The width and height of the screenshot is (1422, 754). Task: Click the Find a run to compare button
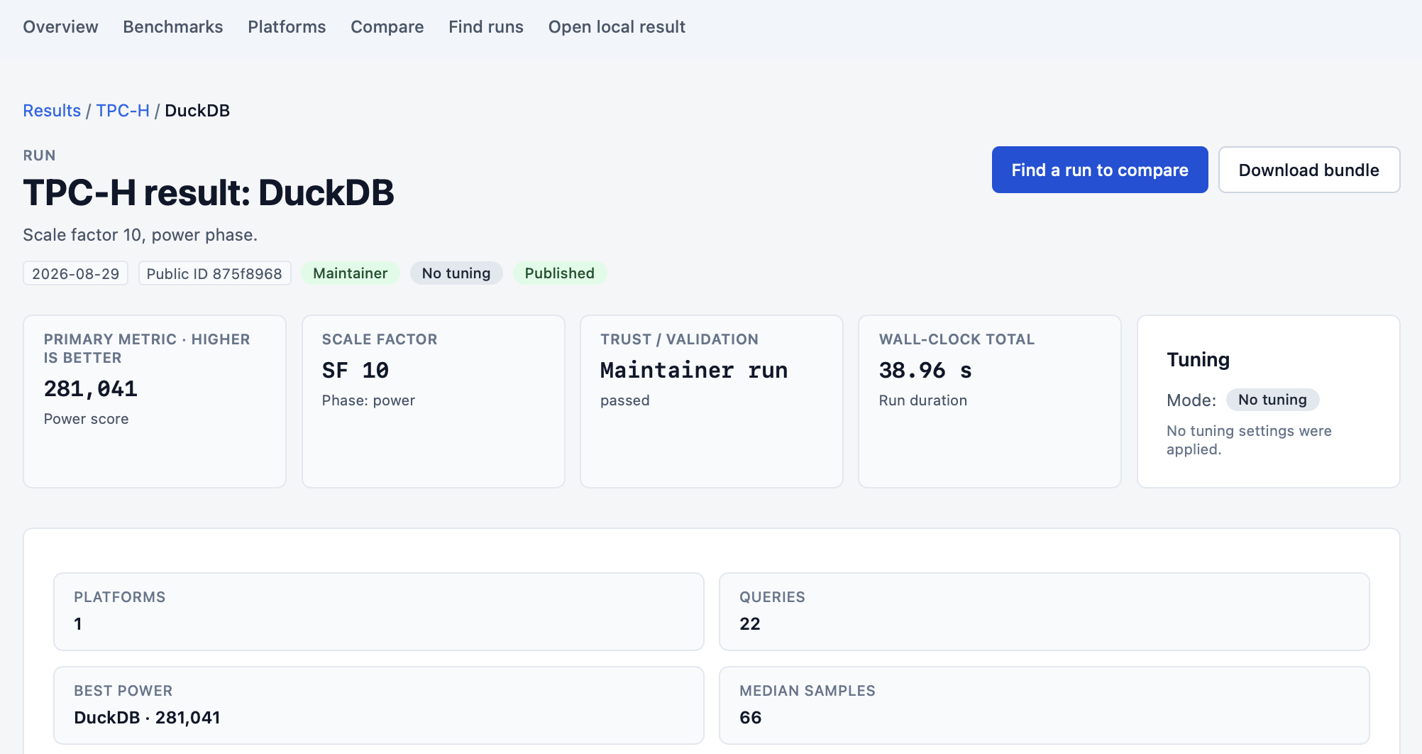[x=1100, y=170]
